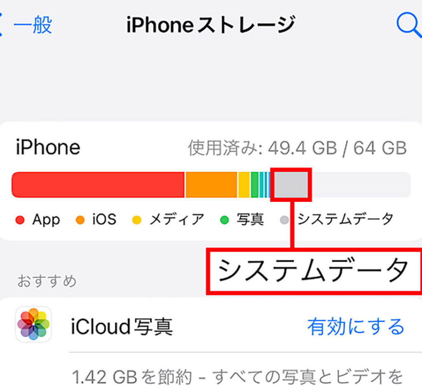Select the green photos storage bar segment

coord(255,185)
